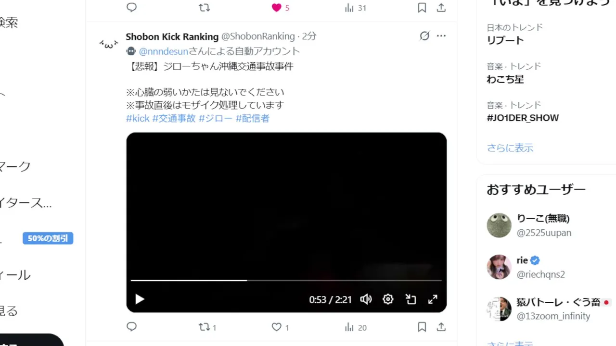Bookmark the Shobon Kick Ranking post
Image resolution: width=616 pixels, height=346 pixels.
(x=422, y=327)
